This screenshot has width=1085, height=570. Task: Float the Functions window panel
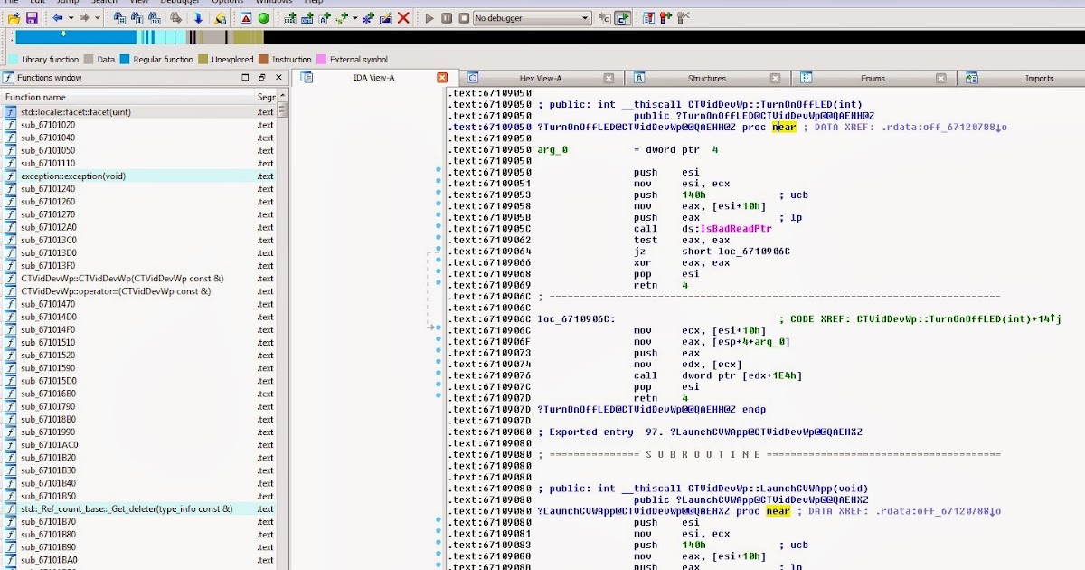tap(262, 78)
